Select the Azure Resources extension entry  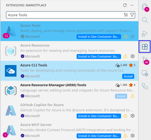click(x=69, y=51)
